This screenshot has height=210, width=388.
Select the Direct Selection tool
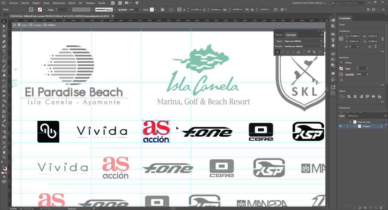click(x=4, y=26)
